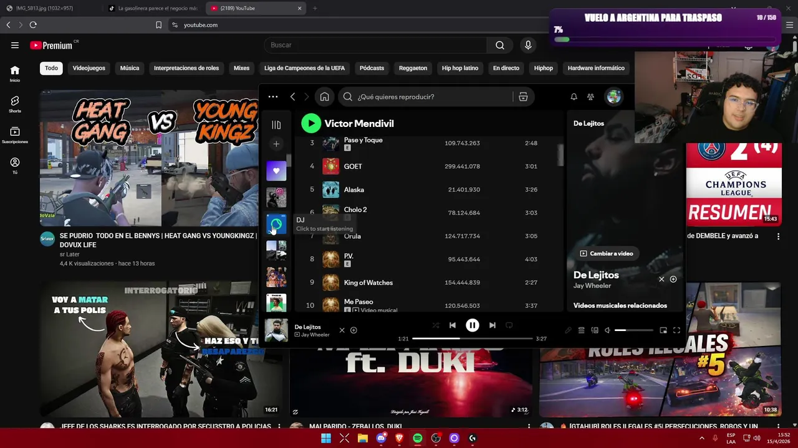798x448 pixels.
Task: Open Spotify browse icon in search bar
Action: coord(523,96)
